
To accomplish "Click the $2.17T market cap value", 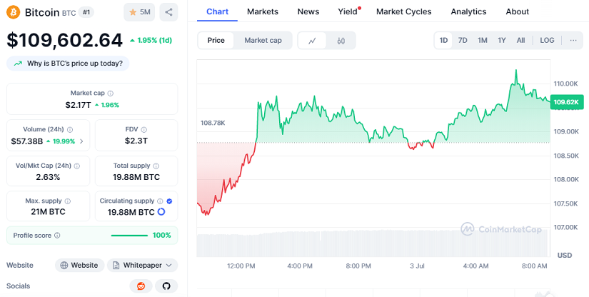I will pyautogui.click(x=78, y=105).
